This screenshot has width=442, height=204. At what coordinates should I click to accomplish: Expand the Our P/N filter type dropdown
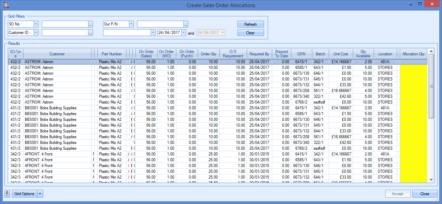pyautogui.click(x=131, y=24)
